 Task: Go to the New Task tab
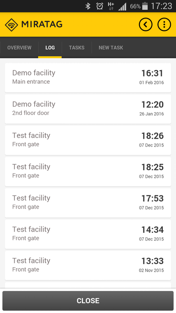point(111,48)
